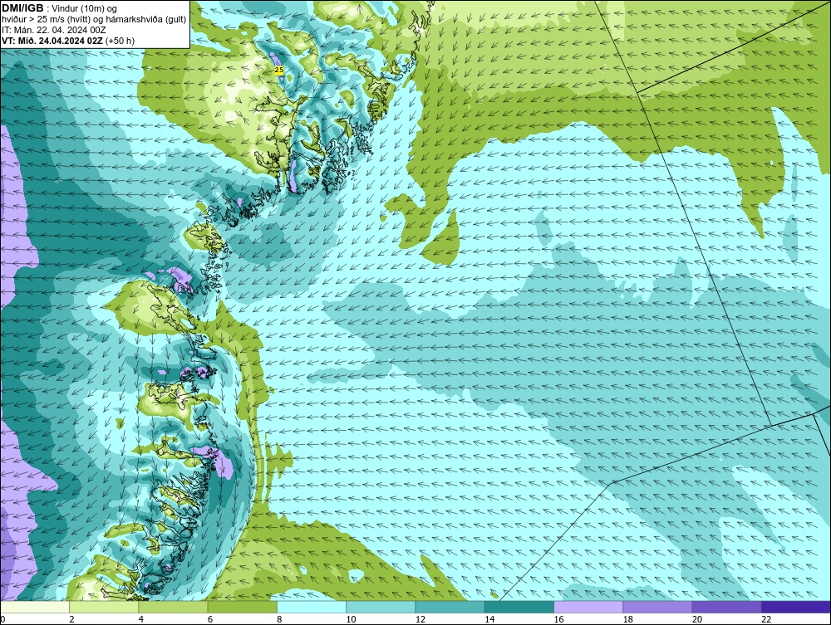Click the scale label 12
The height and width of the screenshot is (625, 831).
(x=420, y=620)
